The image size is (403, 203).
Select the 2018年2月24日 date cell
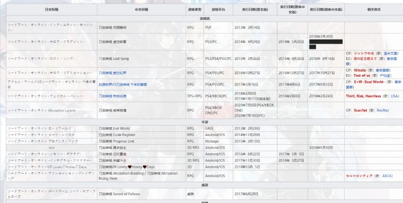coord(326,96)
